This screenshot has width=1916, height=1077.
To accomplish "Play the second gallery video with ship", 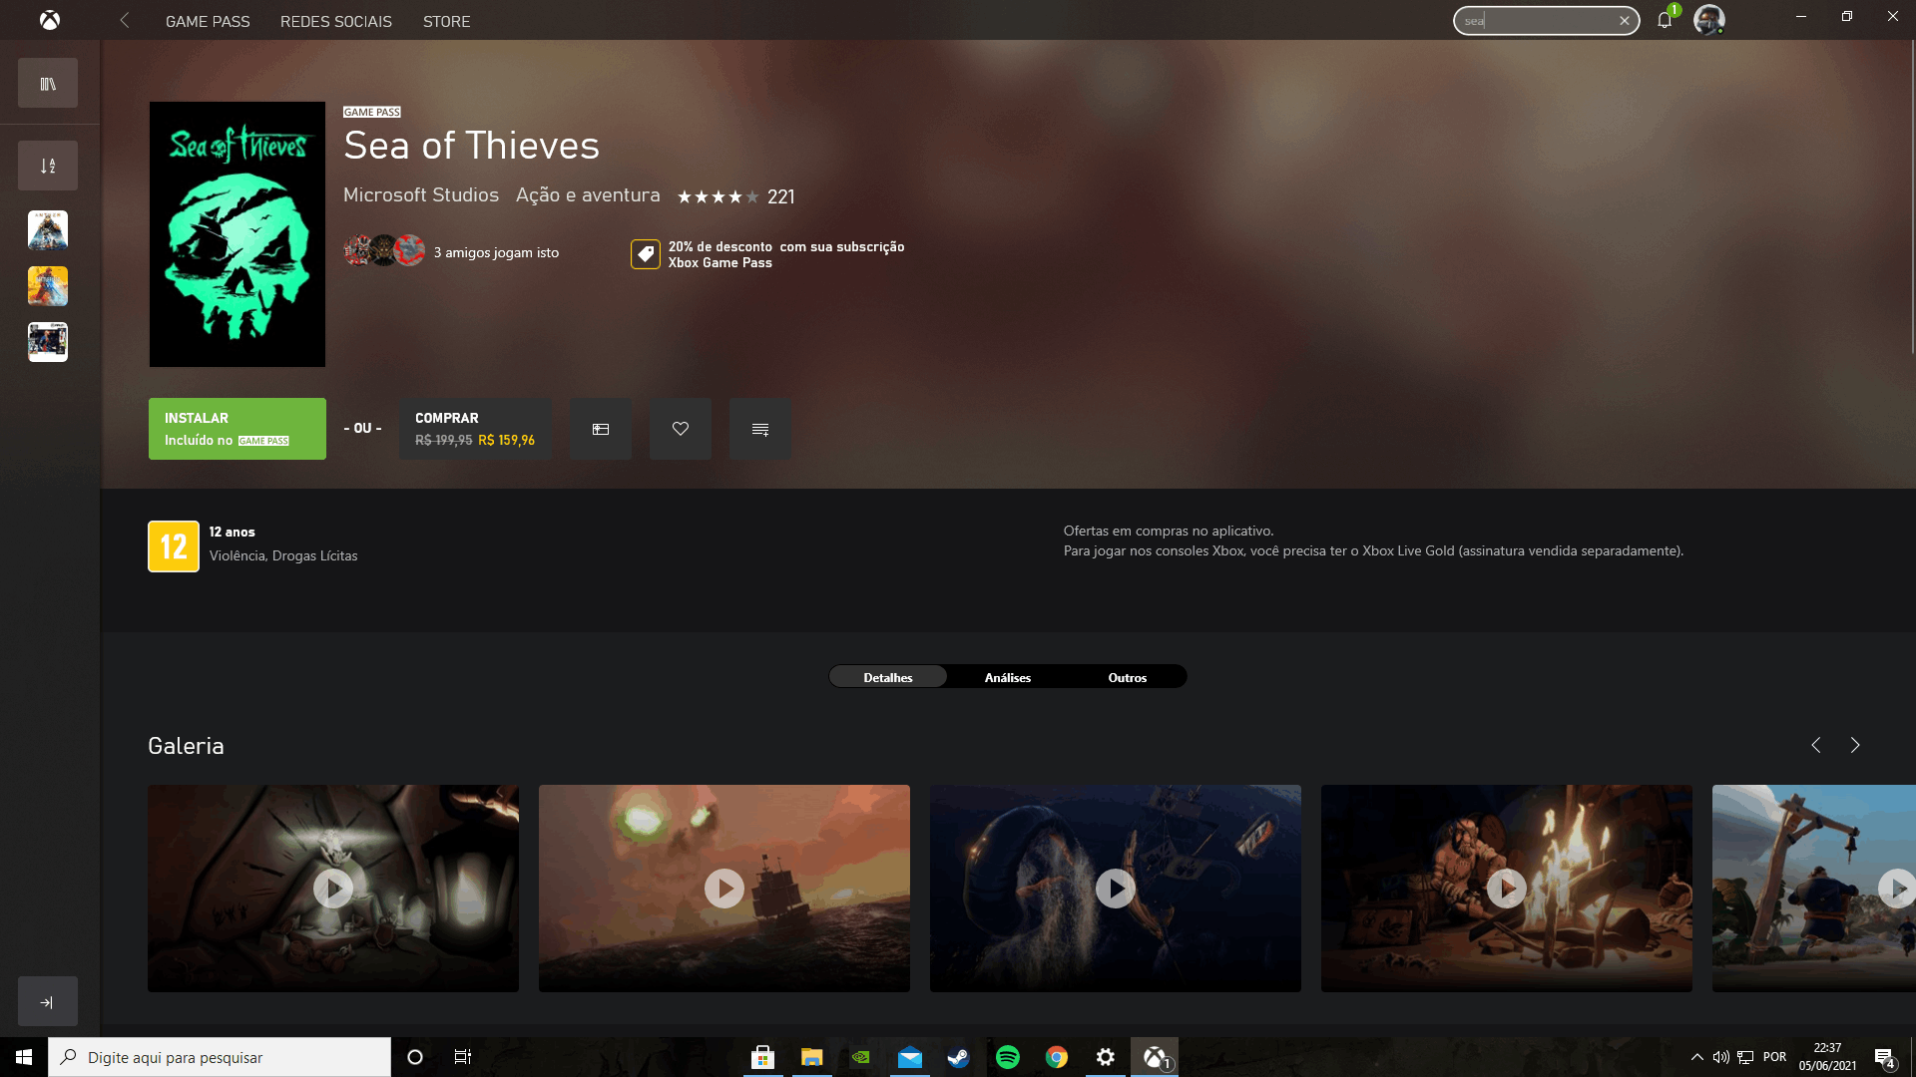I will click(724, 888).
